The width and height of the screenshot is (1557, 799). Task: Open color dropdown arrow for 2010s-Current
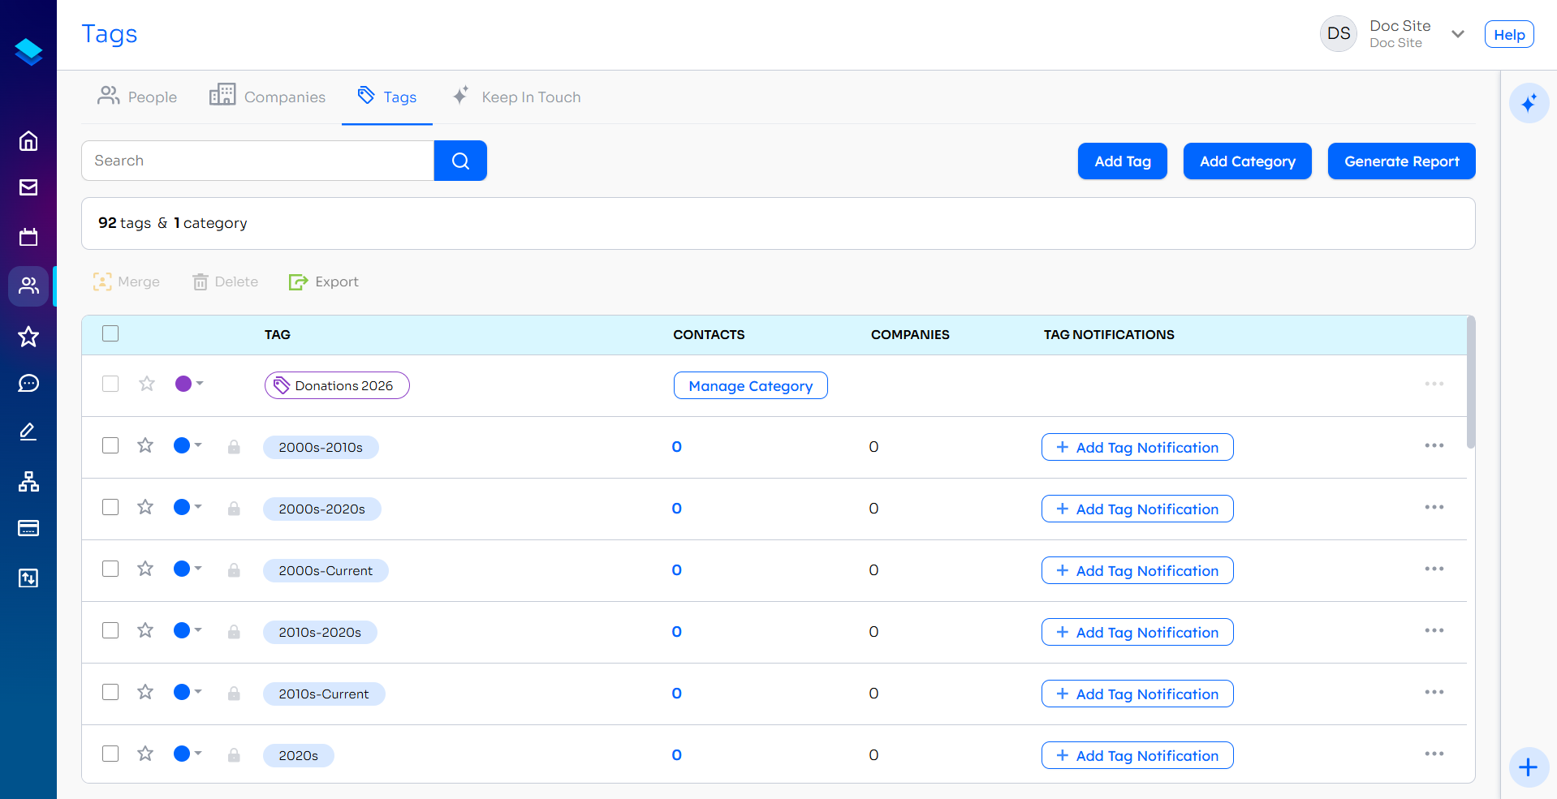click(x=198, y=692)
